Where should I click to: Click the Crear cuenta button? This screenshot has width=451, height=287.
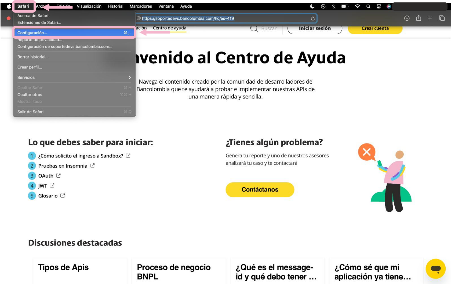point(375,28)
